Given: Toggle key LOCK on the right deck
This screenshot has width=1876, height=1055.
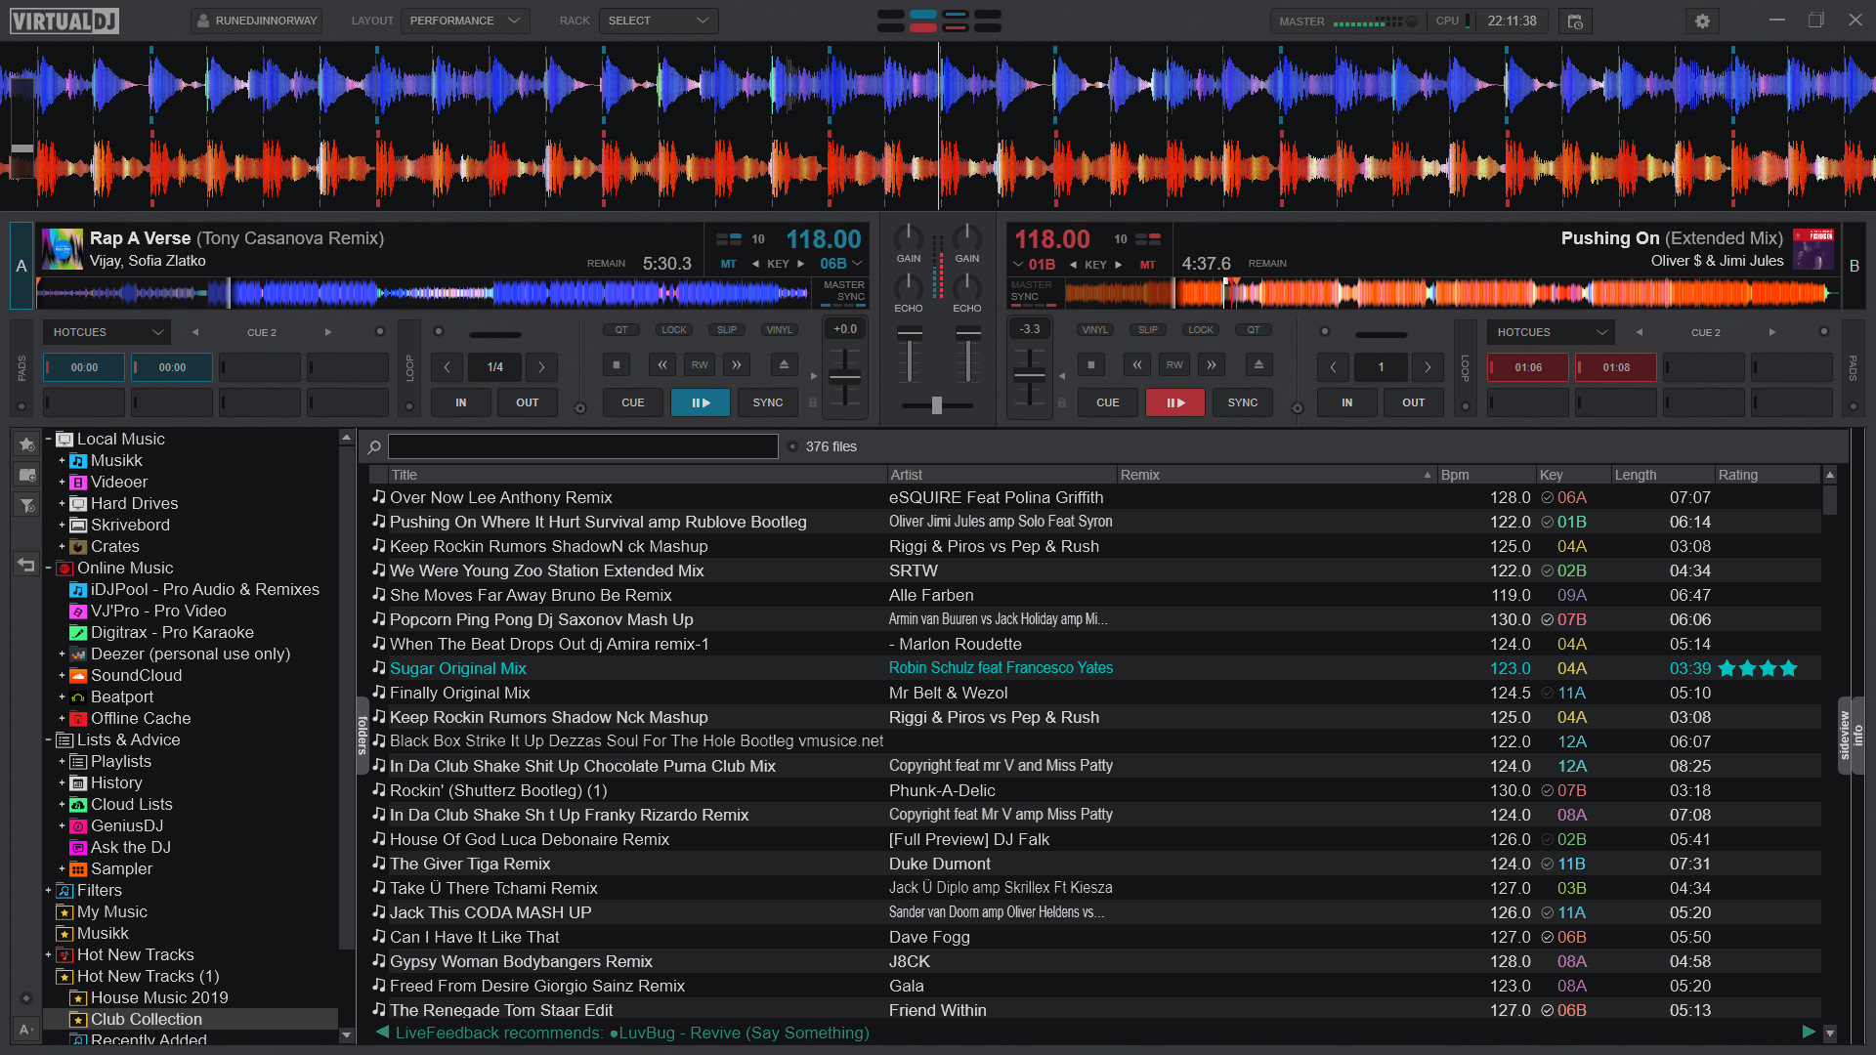Looking at the screenshot, I should pyautogui.click(x=1200, y=329).
